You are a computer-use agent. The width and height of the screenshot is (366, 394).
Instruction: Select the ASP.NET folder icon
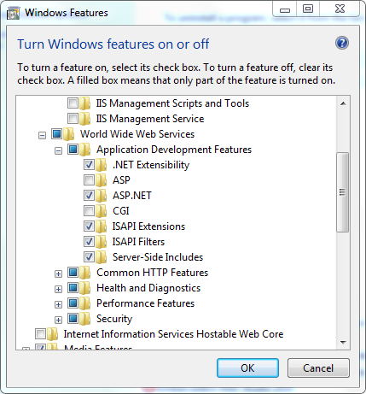(101, 196)
